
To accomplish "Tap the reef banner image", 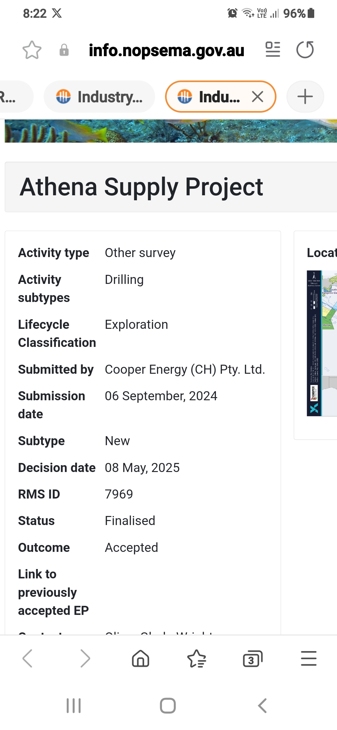I will pos(171,131).
